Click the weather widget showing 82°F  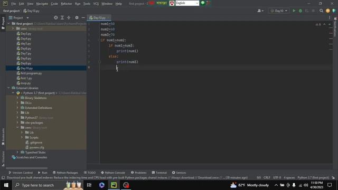click(x=249, y=185)
